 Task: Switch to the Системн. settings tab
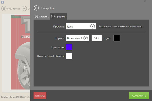42,16
